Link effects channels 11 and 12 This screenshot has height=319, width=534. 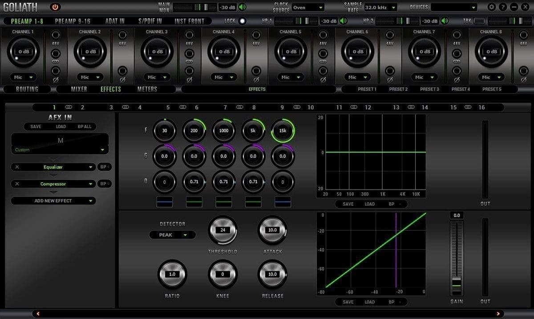tap(354, 108)
